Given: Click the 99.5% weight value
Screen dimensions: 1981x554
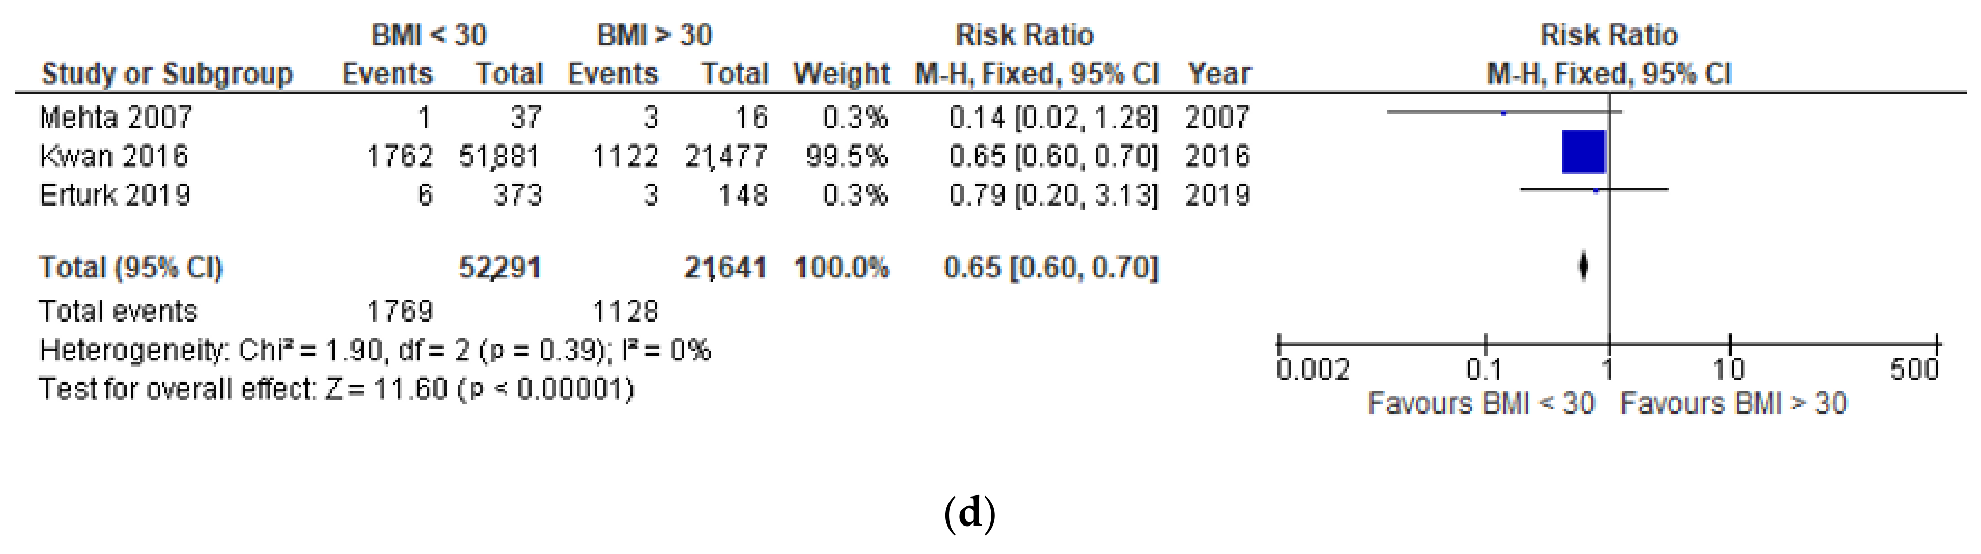Looking at the screenshot, I should tap(847, 157).
